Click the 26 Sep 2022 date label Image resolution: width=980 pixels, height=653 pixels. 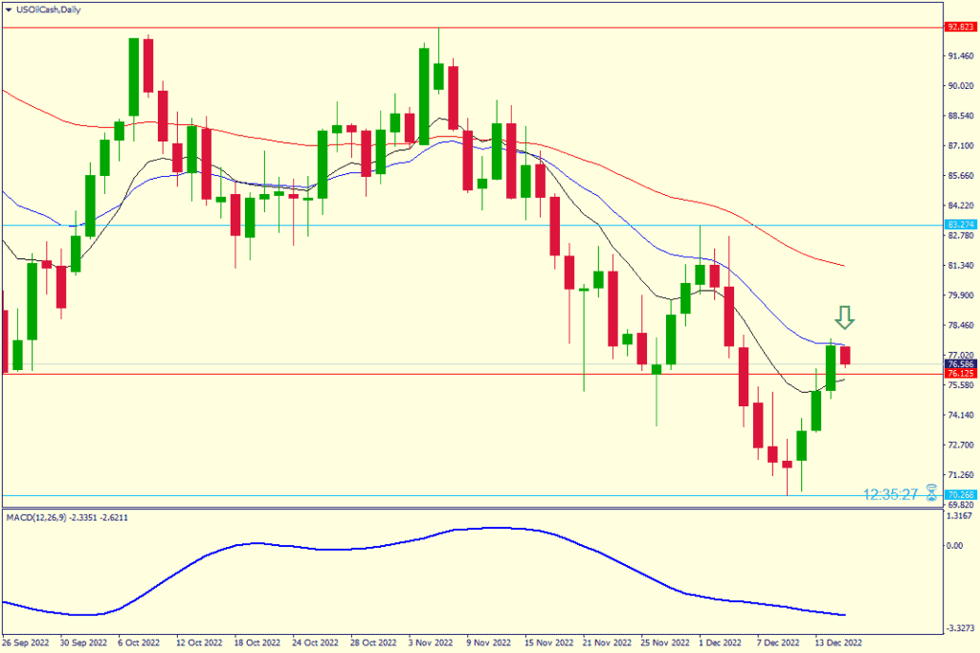tap(27, 643)
